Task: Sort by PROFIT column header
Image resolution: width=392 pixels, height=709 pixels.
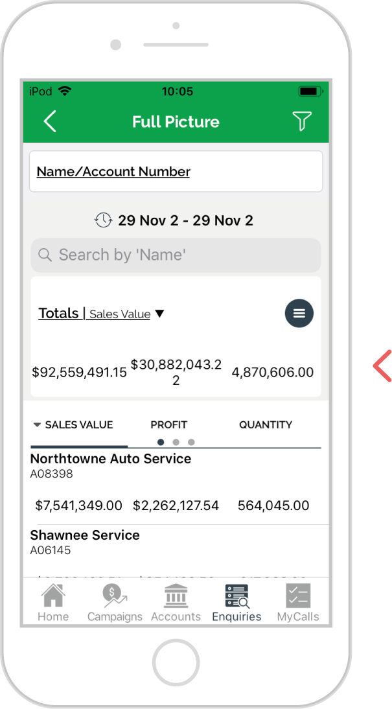Action: [168, 424]
